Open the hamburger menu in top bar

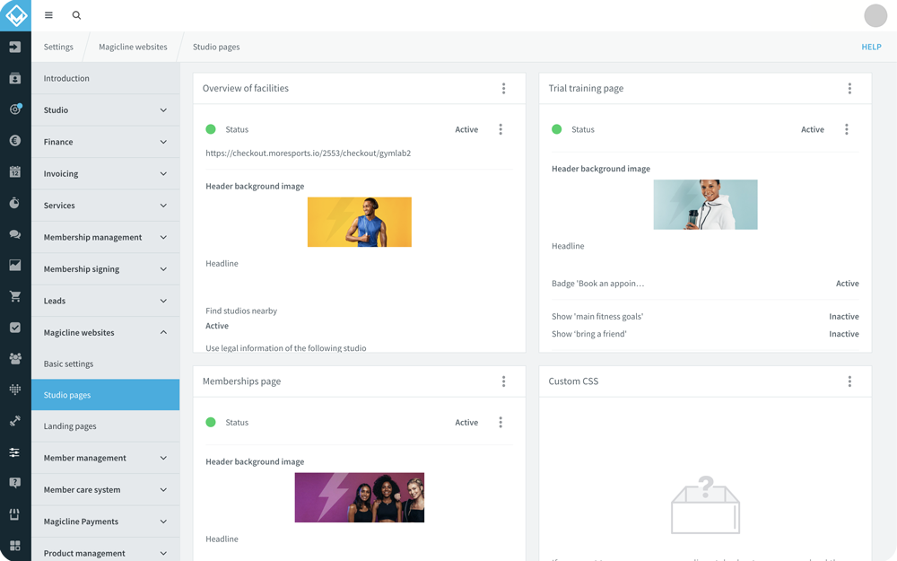pyautogui.click(x=48, y=15)
